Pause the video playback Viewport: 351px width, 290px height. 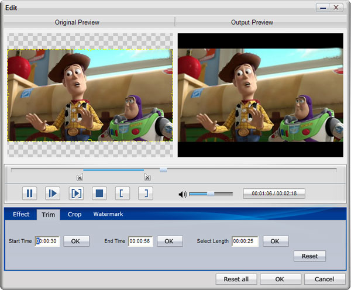(30, 194)
